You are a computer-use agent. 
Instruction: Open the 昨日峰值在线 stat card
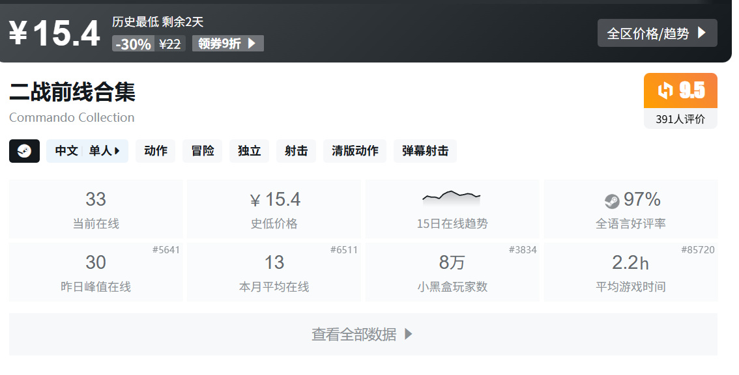click(96, 272)
